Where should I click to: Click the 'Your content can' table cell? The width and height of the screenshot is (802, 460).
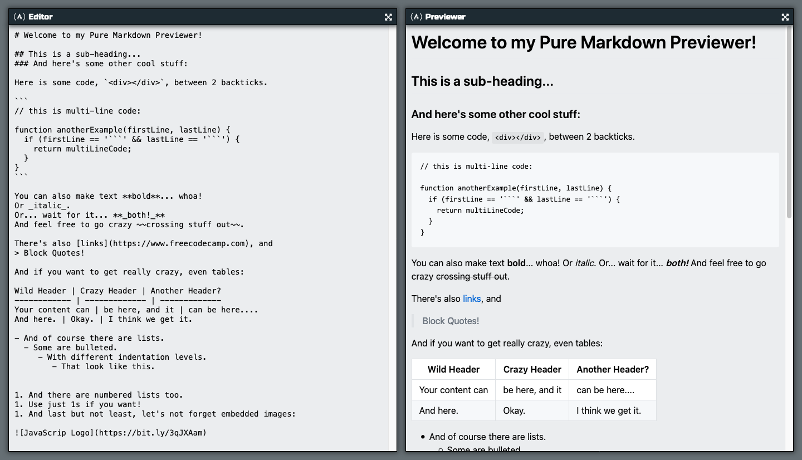(x=453, y=390)
